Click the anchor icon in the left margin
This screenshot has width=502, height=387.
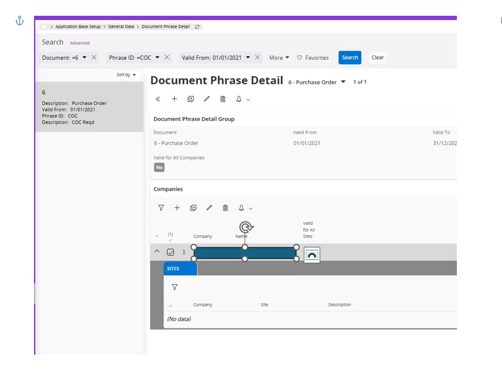pos(19,21)
